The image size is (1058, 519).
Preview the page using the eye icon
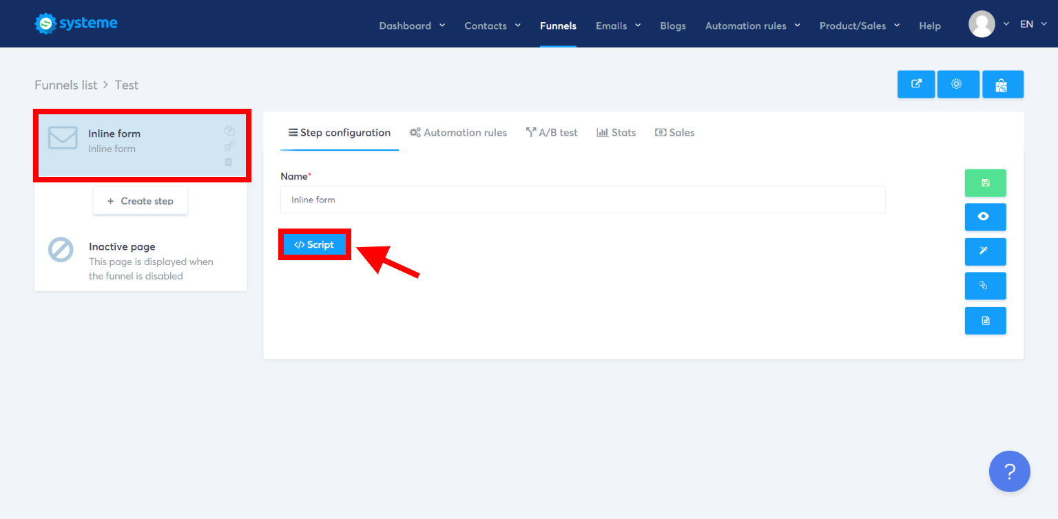(985, 217)
